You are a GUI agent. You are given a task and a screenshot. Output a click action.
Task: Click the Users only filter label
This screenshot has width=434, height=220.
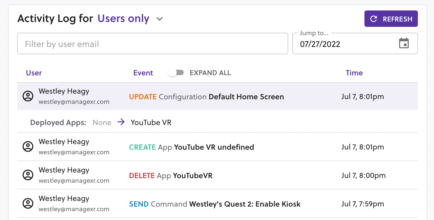tap(123, 19)
